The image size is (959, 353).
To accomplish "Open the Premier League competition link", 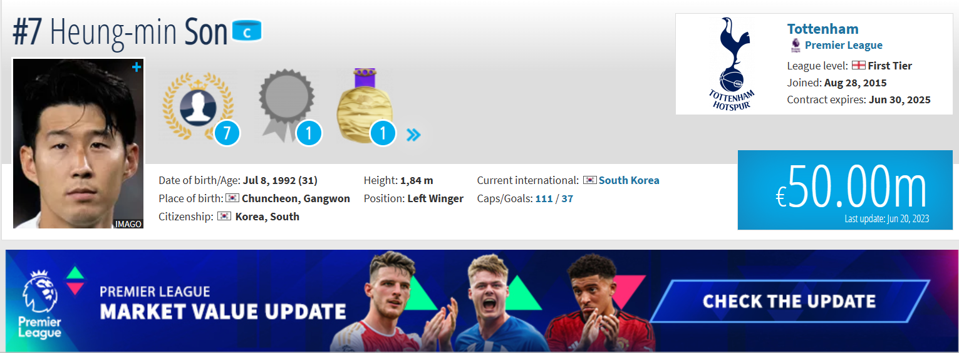I will 843,45.
